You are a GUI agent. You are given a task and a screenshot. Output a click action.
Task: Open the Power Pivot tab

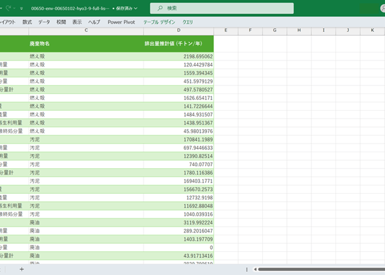(x=121, y=22)
